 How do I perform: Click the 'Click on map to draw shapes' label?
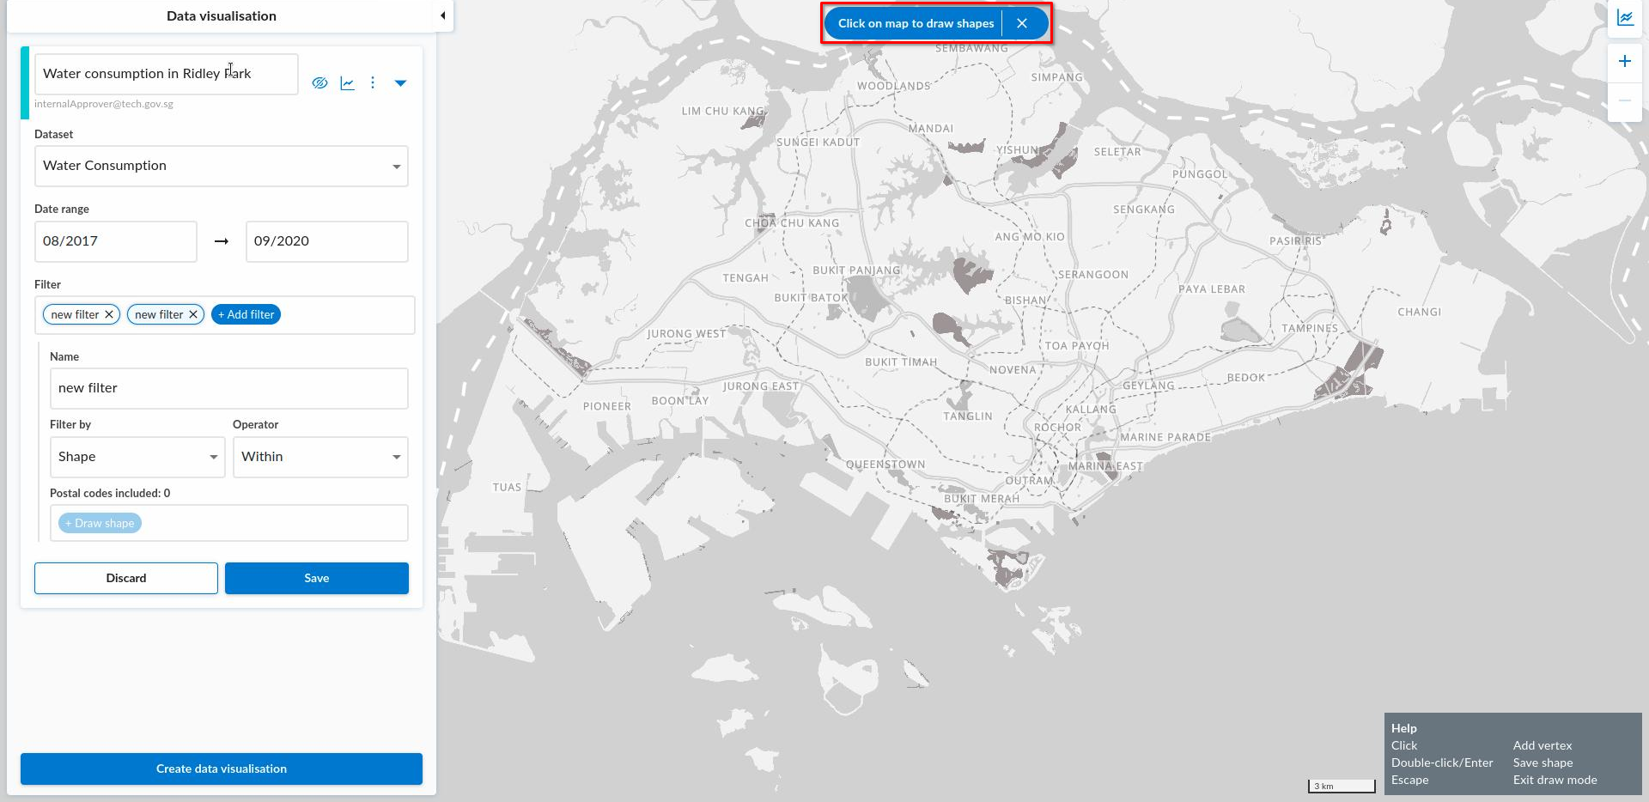[x=916, y=23]
